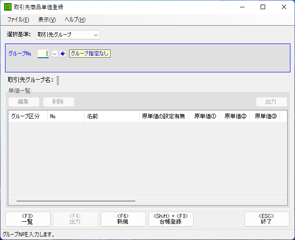The width and height of the screenshot is (295, 240).
Task: Click the F6 新規 button
Action: pyautogui.click(x=123, y=219)
